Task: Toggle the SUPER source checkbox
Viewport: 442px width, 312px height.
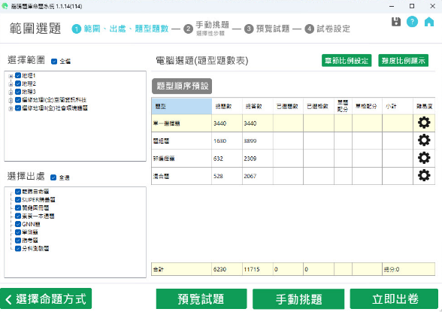Action: click(x=18, y=199)
